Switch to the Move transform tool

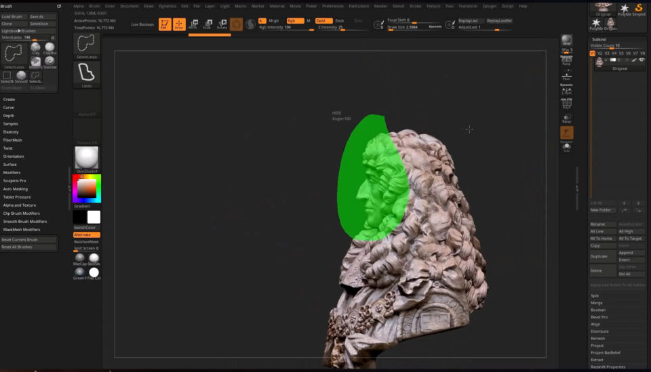click(x=193, y=24)
